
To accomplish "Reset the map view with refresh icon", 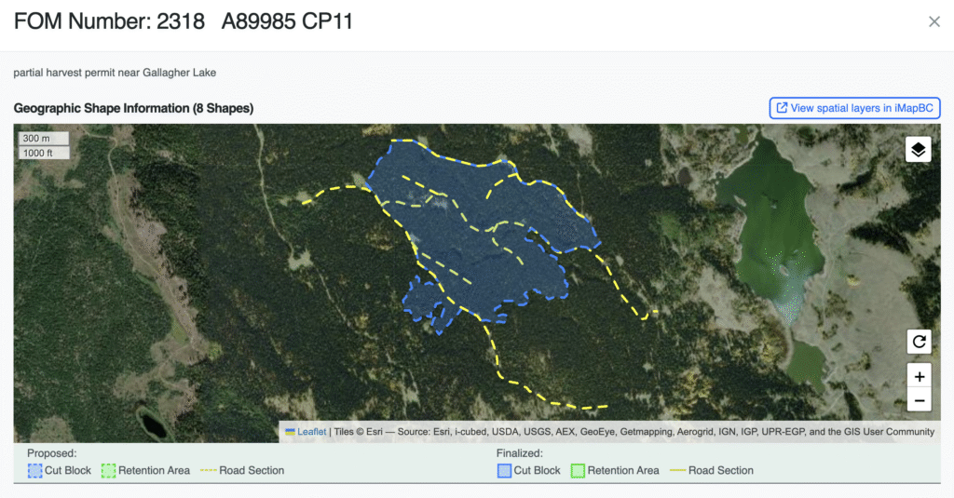I will [x=919, y=342].
